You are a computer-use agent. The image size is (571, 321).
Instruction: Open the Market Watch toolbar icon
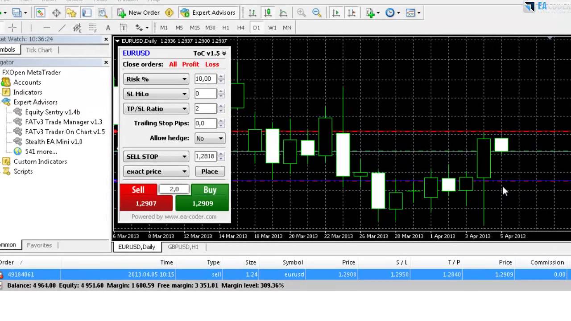(x=41, y=13)
